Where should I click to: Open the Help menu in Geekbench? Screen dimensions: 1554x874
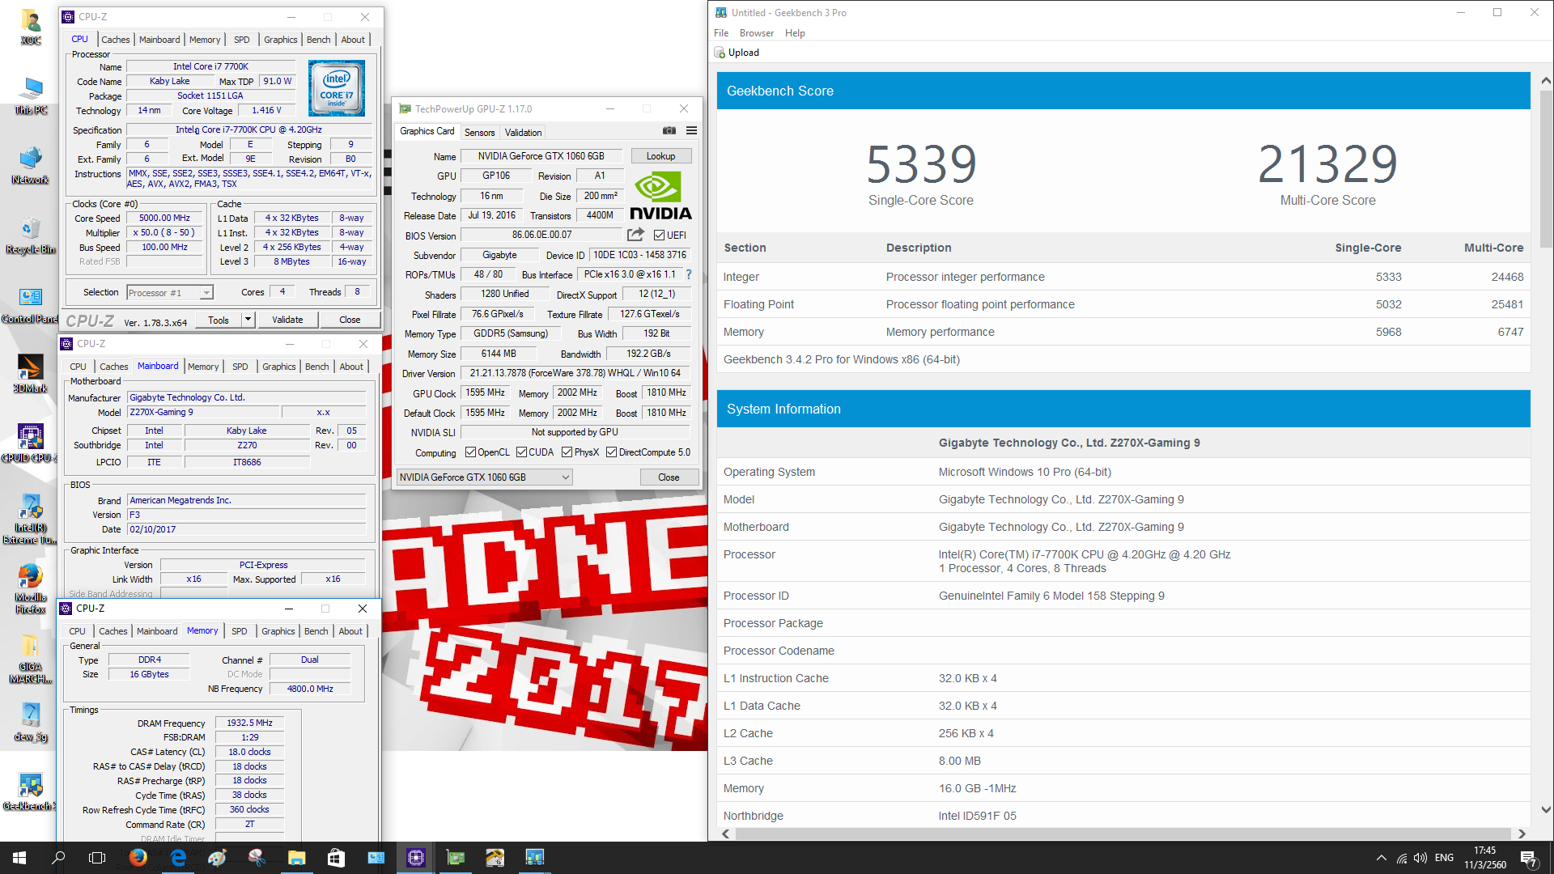[795, 33]
